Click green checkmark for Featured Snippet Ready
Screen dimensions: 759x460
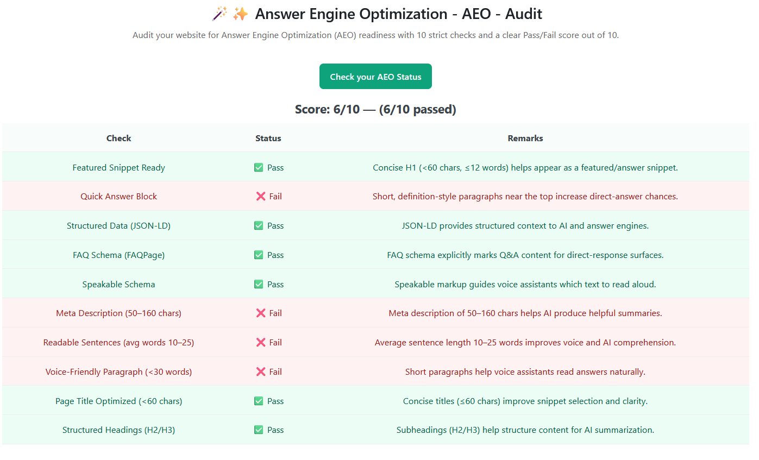coord(259,168)
